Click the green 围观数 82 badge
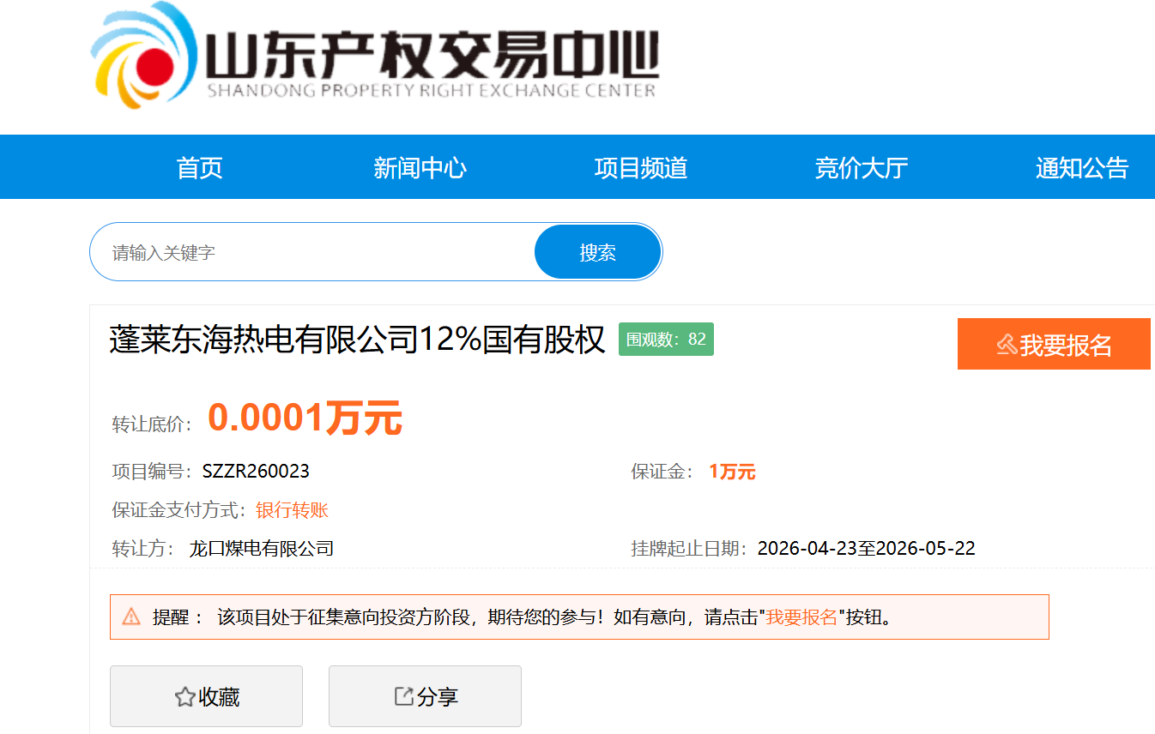This screenshot has width=1155, height=734. [x=666, y=340]
